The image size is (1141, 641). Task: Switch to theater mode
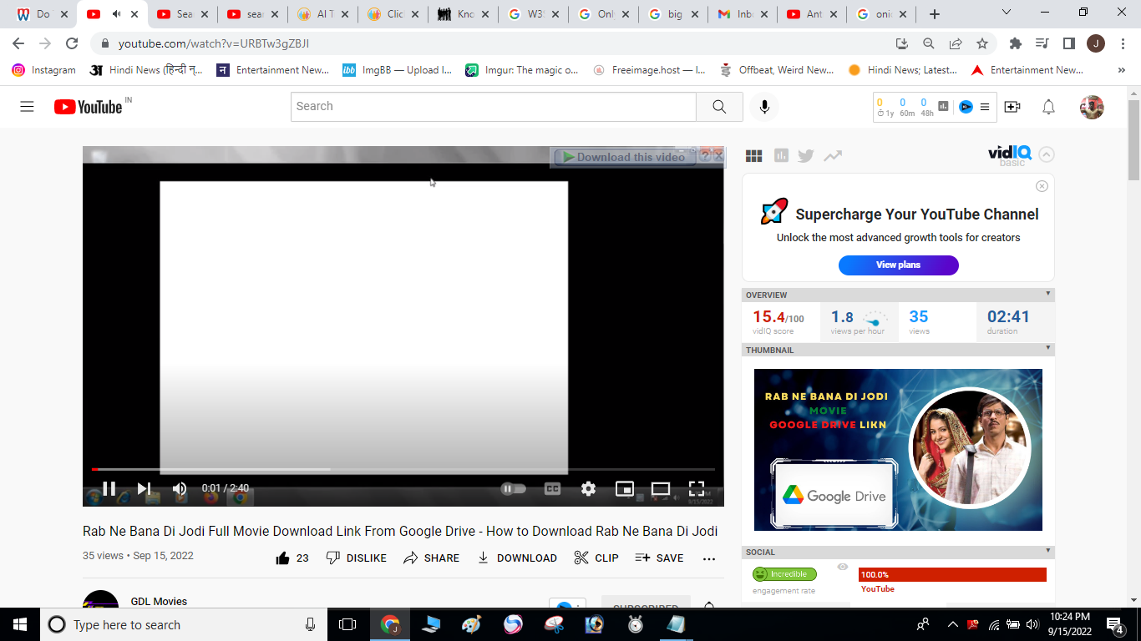(x=661, y=489)
